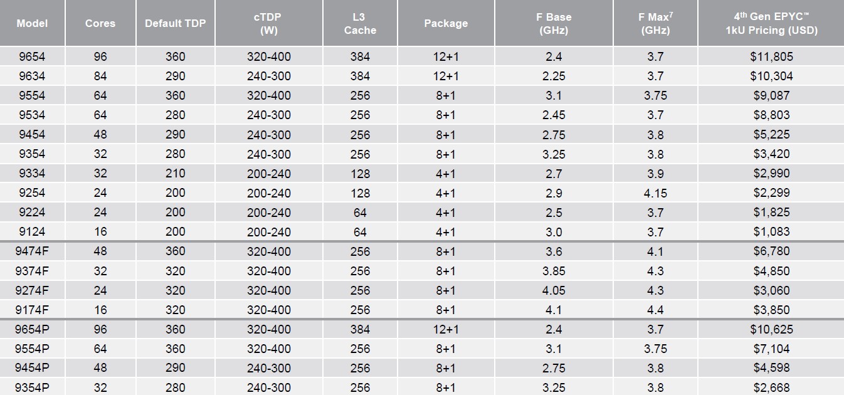This screenshot has width=844, height=395.
Task: Click the 9634 model cell
Action: pyautogui.click(x=32, y=76)
